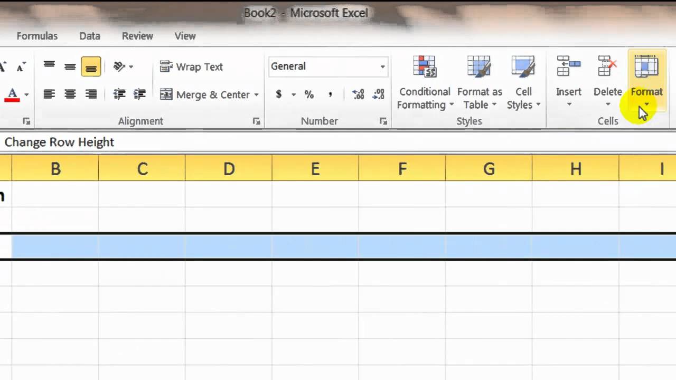The image size is (676, 380).
Task: Click the Decrease Decimal icon
Action: coord(379,94)
